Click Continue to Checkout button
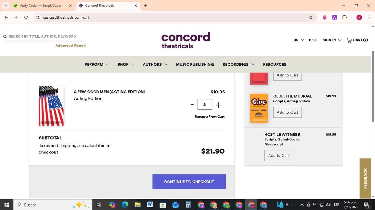Image resolution: width=375 pixels, height=210 pixels. coord(189,182)
